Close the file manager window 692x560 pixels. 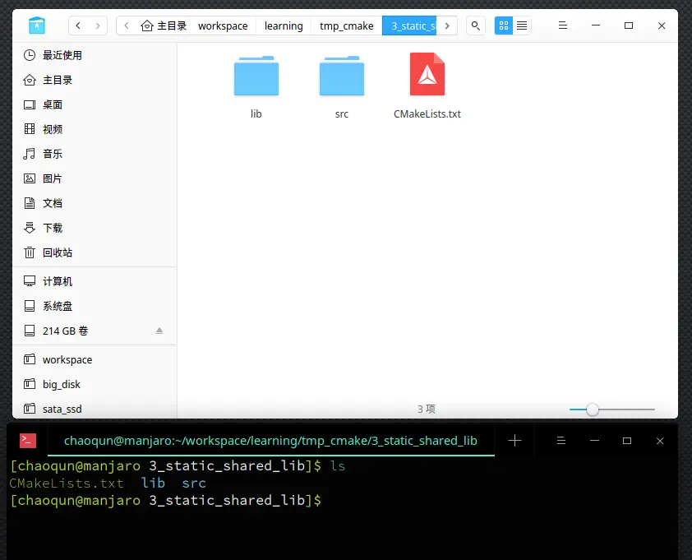pyautogui.click(x=662, y=25)
